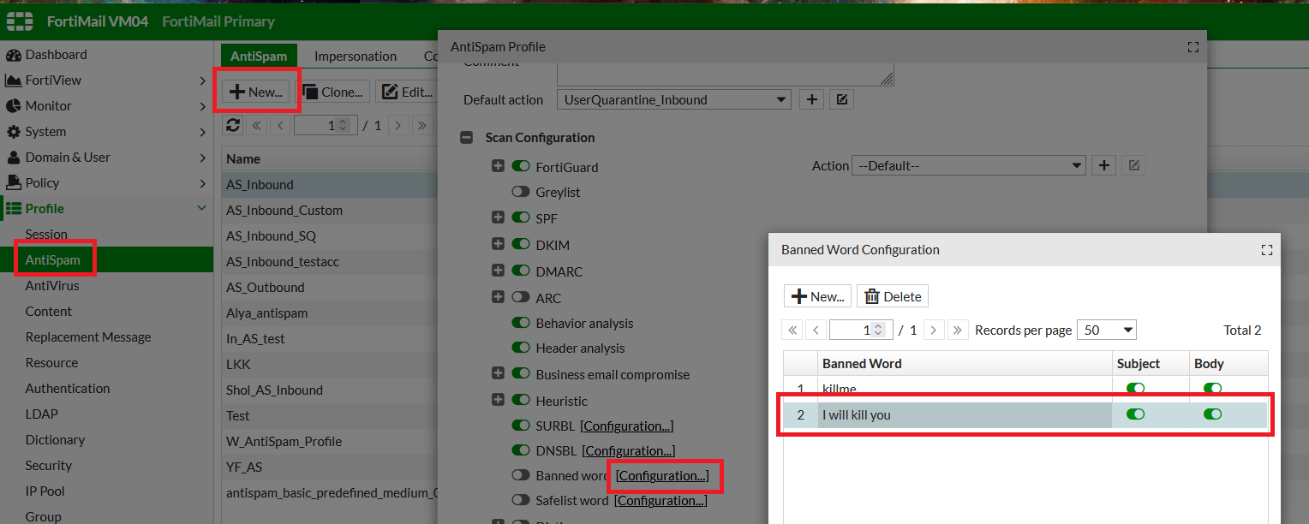The width and height of the screenshot is (1309, 524).
Task: Select AntiSpam in sidebar
Action: pos(53,260)
